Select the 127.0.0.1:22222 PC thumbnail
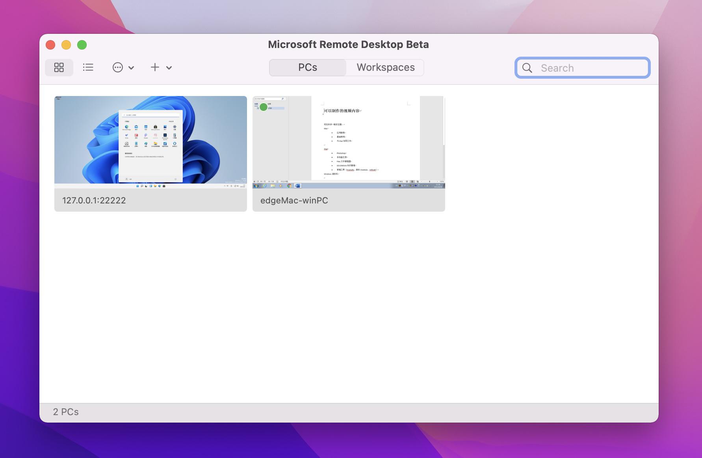Screen dimensions: 702x458 coord(150,142)
